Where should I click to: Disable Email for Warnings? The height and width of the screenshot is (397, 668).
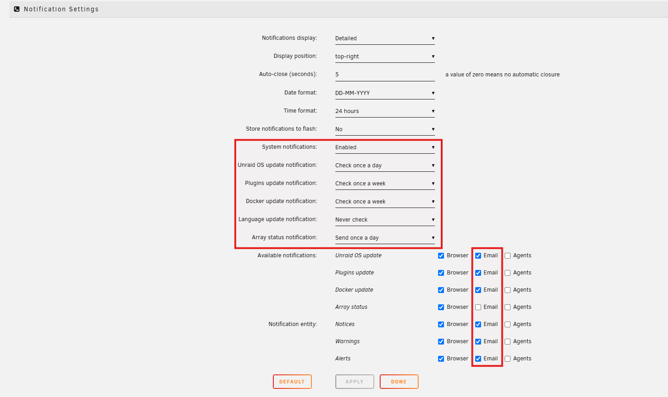click(x=478, y=342)
